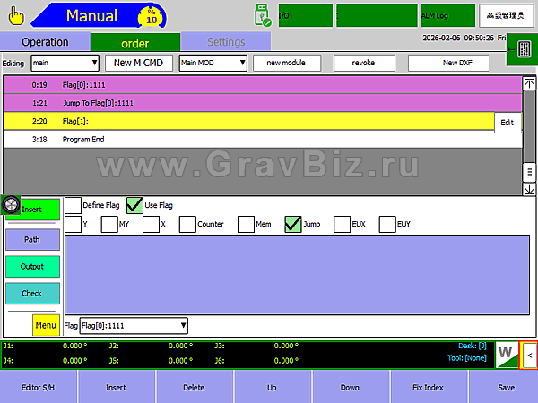Open the green calculator keypad icon

(x=521, y=48)
